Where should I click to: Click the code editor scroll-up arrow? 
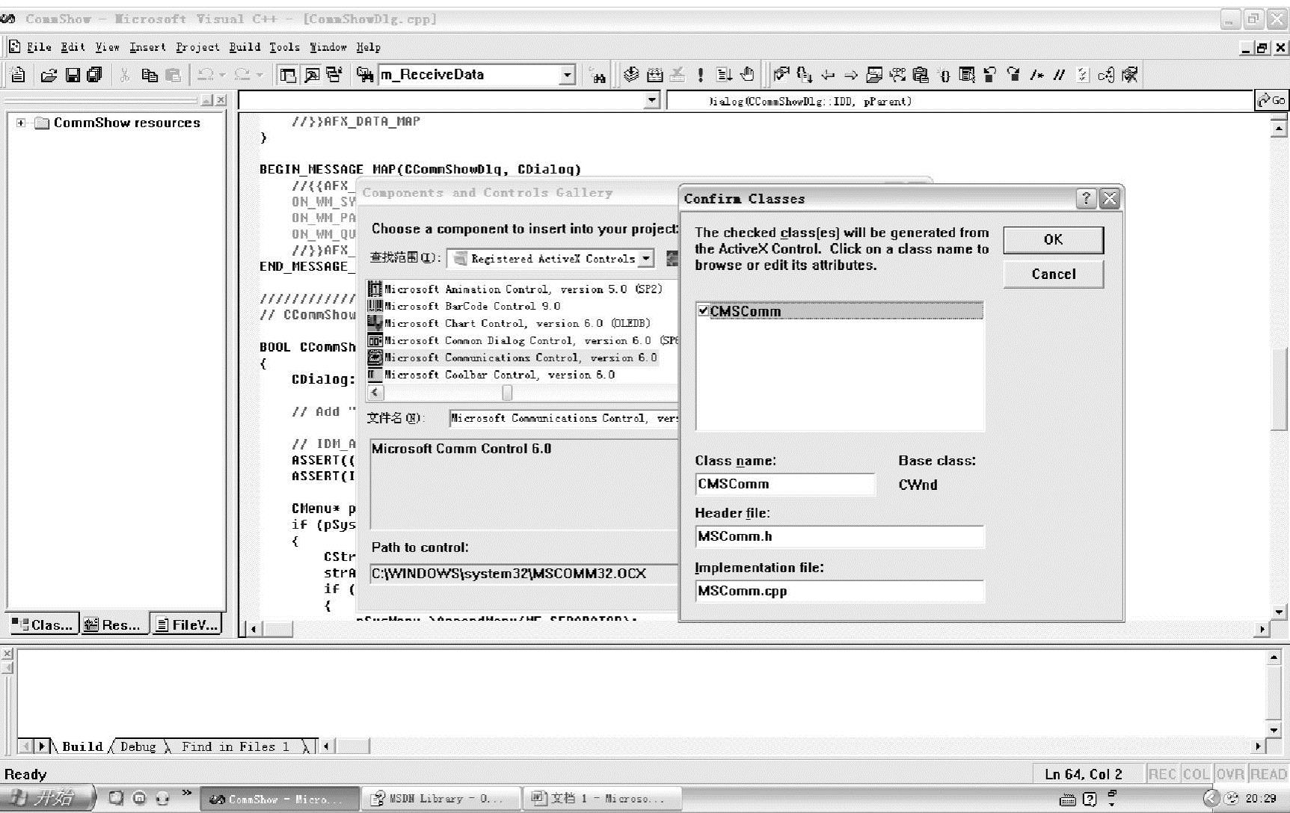click(x=1279, y=129)
